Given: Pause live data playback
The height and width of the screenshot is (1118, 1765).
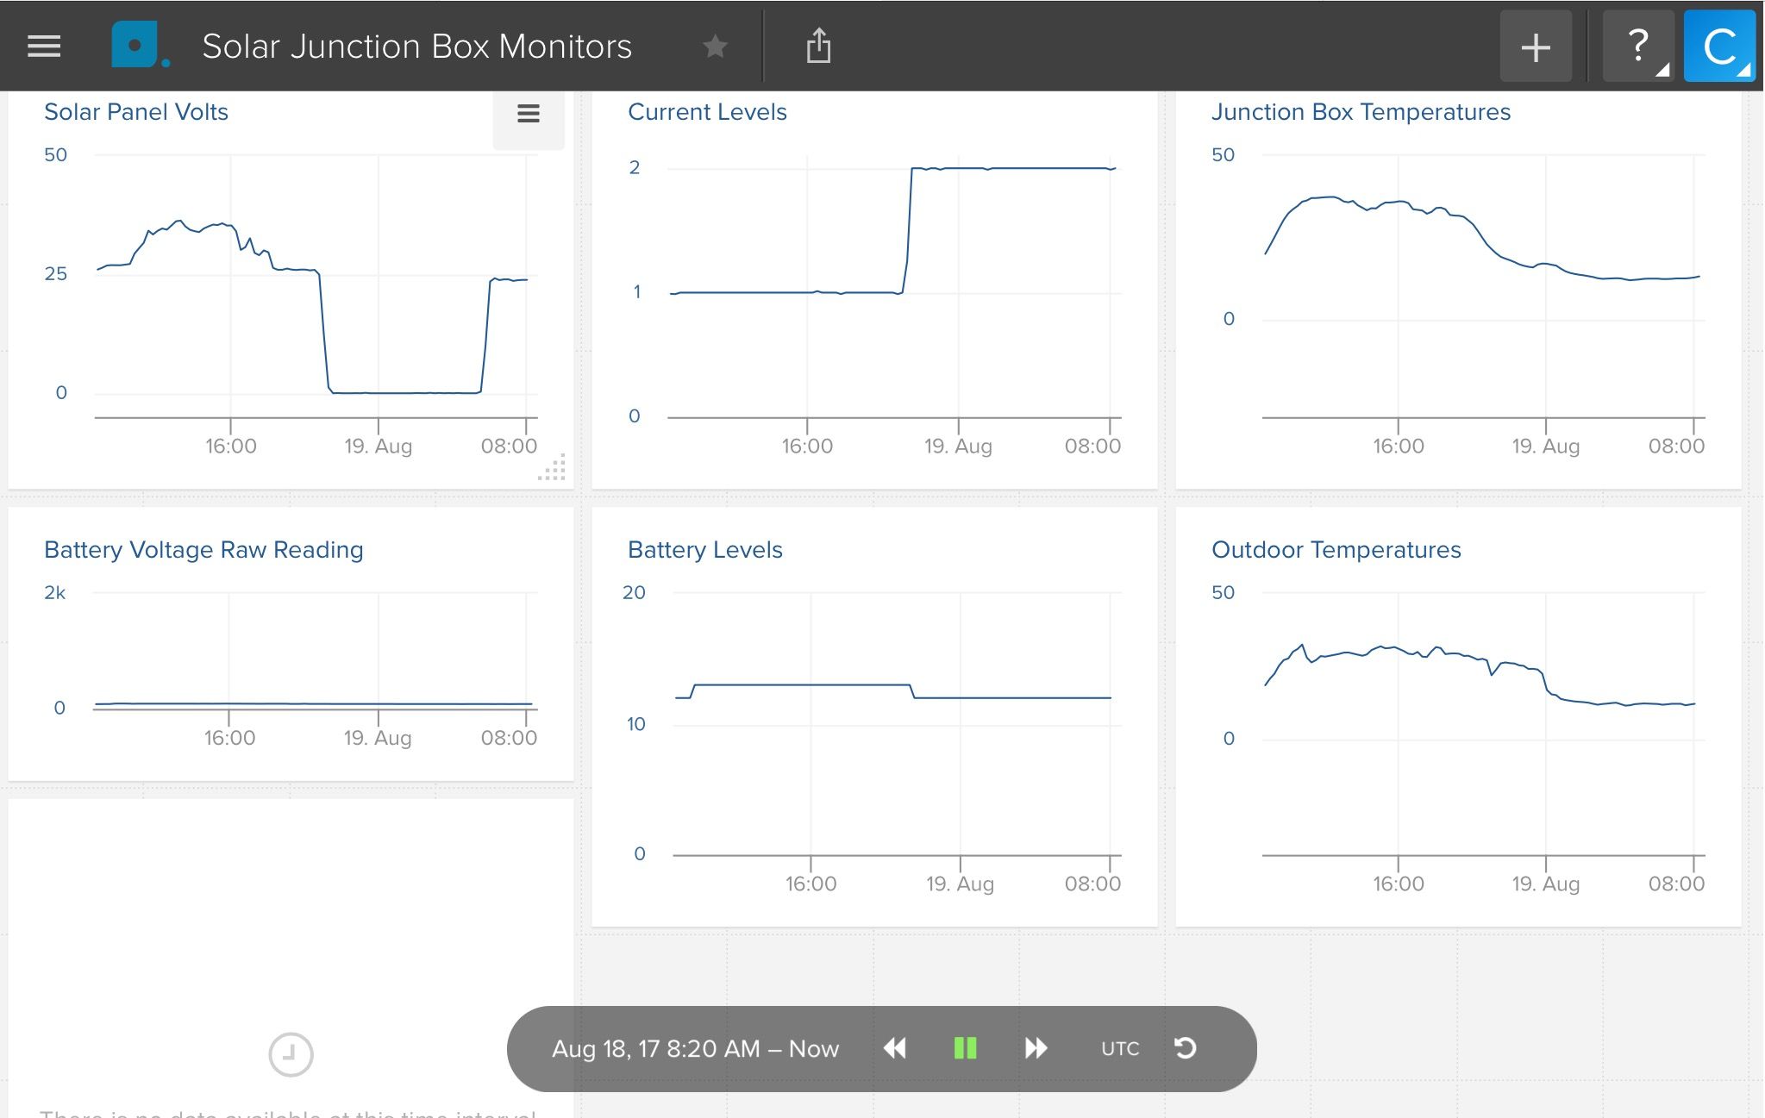Looking at the screenshot, I should click(965, 1048).
